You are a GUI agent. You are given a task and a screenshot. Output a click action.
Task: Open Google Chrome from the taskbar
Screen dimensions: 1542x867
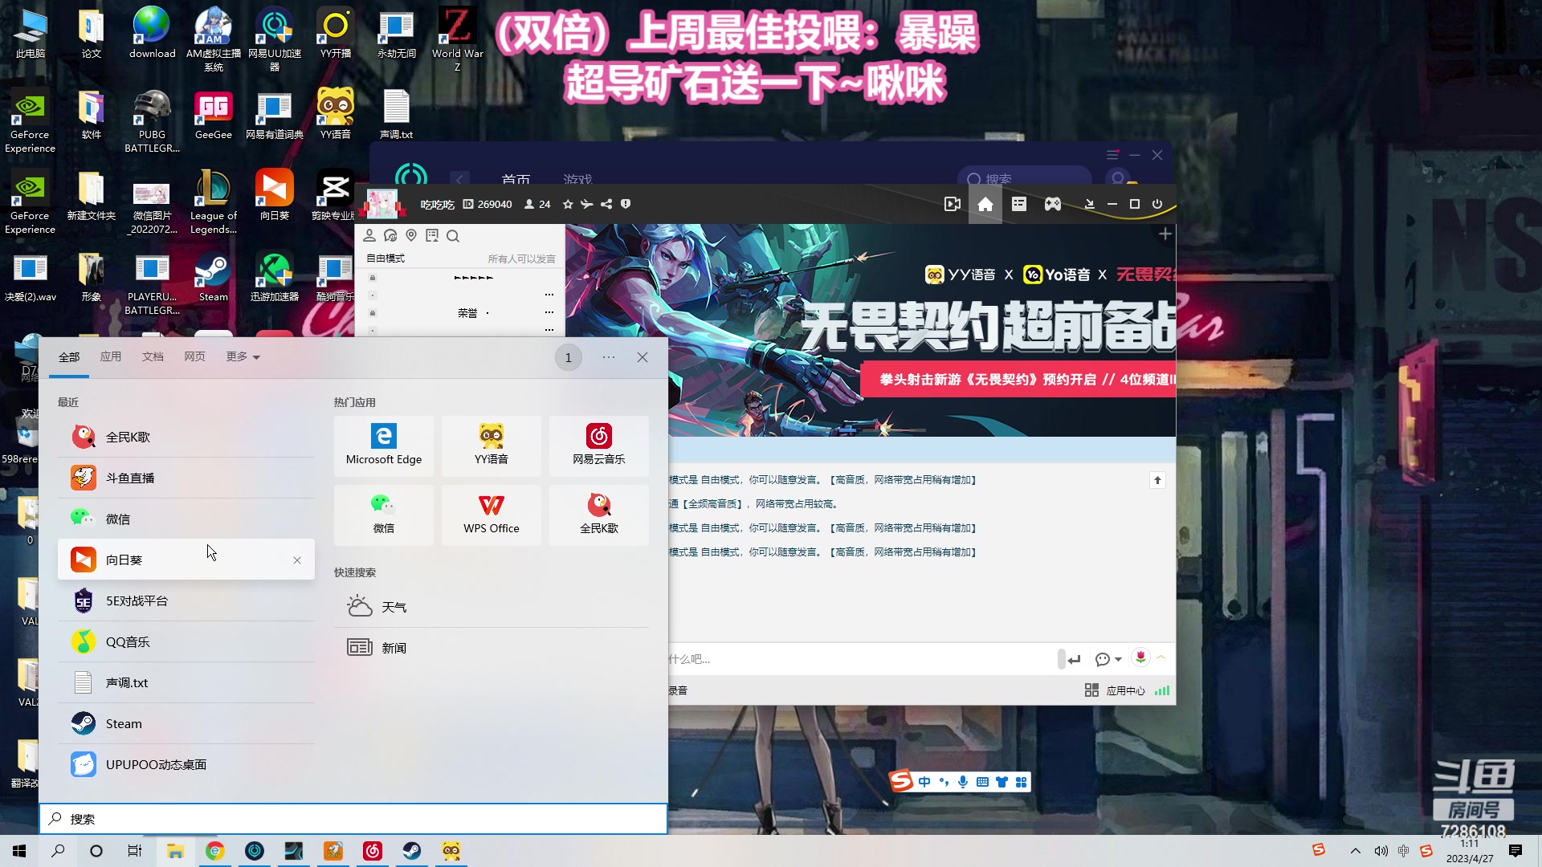click(x=214, y=852)
